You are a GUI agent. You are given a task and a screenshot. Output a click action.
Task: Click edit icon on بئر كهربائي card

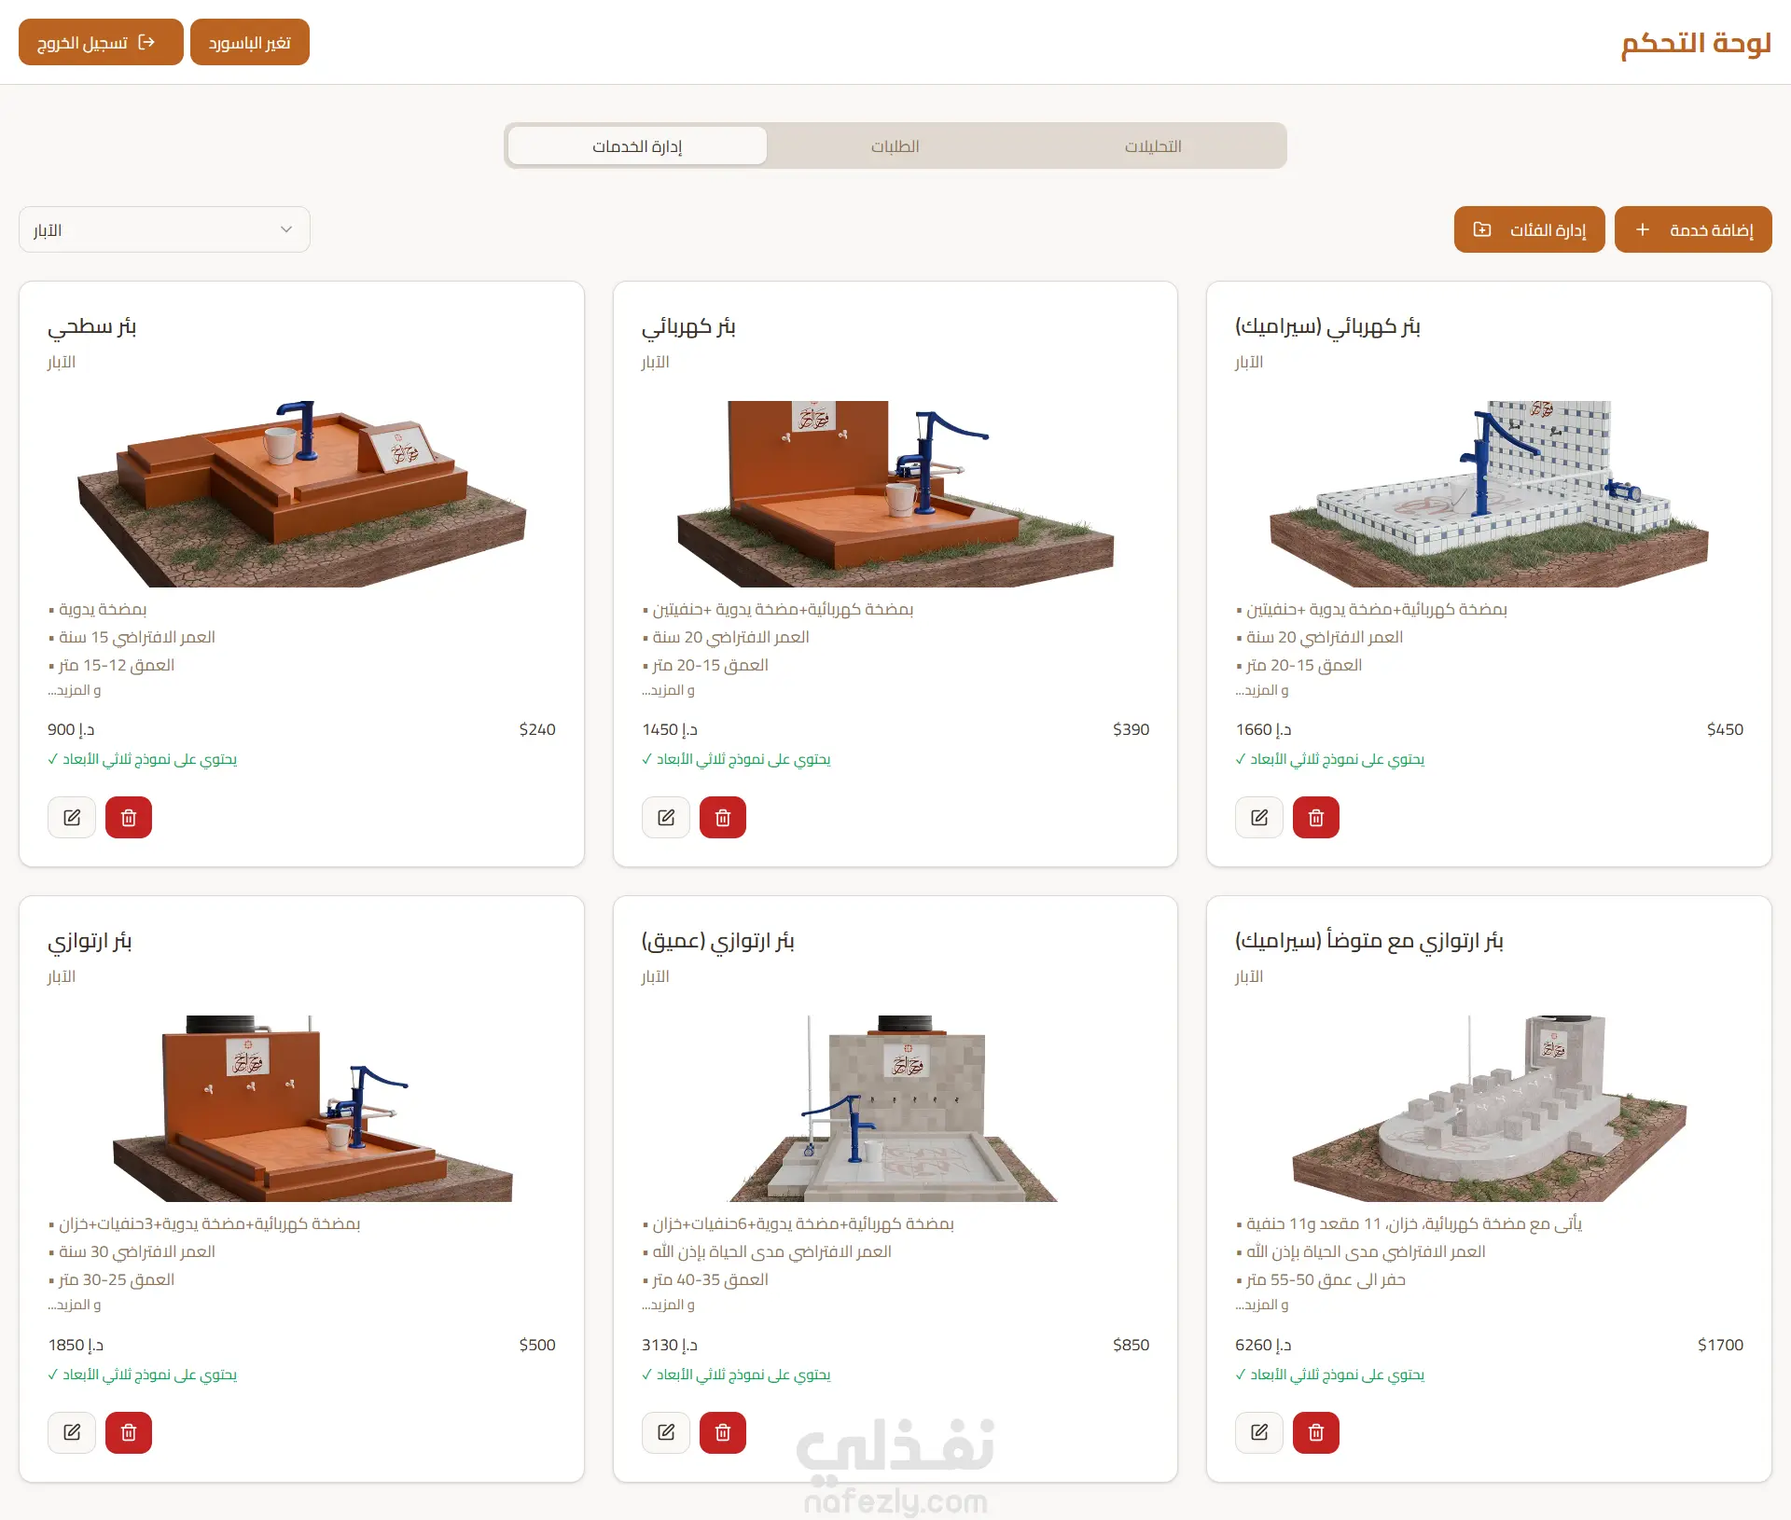coord(666,818)
